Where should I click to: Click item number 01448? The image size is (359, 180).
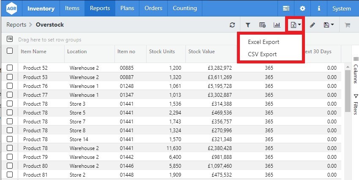tap(127, 175)
